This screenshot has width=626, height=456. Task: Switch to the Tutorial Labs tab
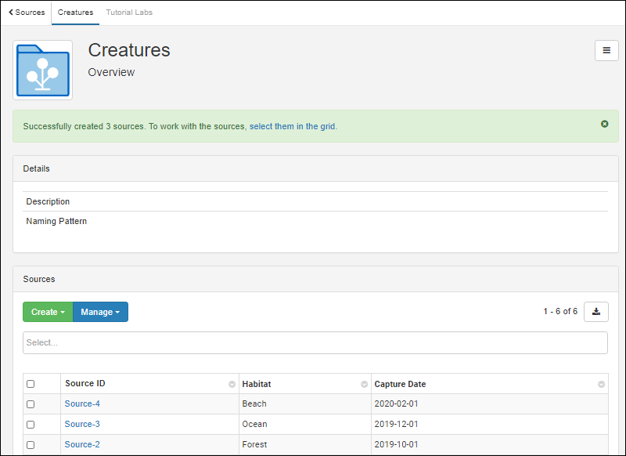tap(128, 13)
